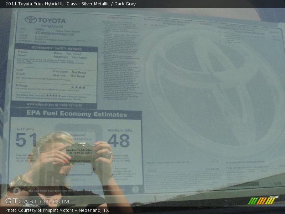Click the Toyota oval logo on the sticker

pyautogui.click(x=31, y=20)
